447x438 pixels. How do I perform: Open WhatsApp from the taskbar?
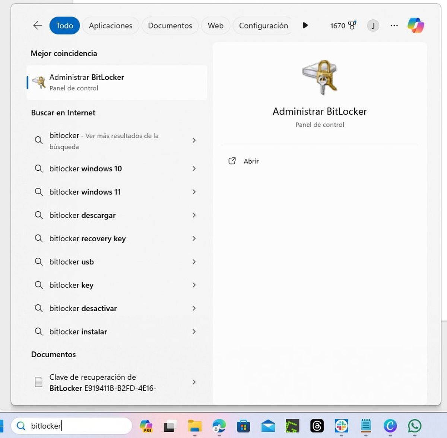tap(414, 426)
